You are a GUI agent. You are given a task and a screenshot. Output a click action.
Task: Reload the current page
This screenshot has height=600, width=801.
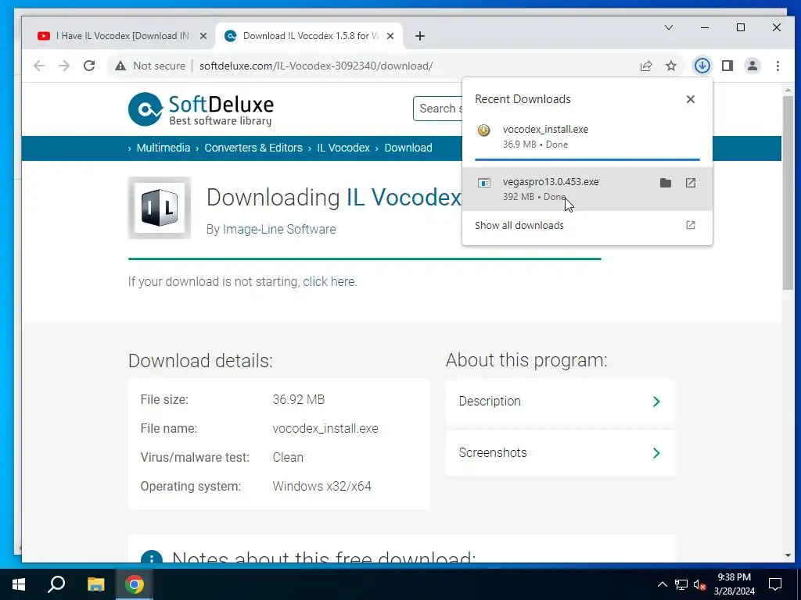[89, 66]
